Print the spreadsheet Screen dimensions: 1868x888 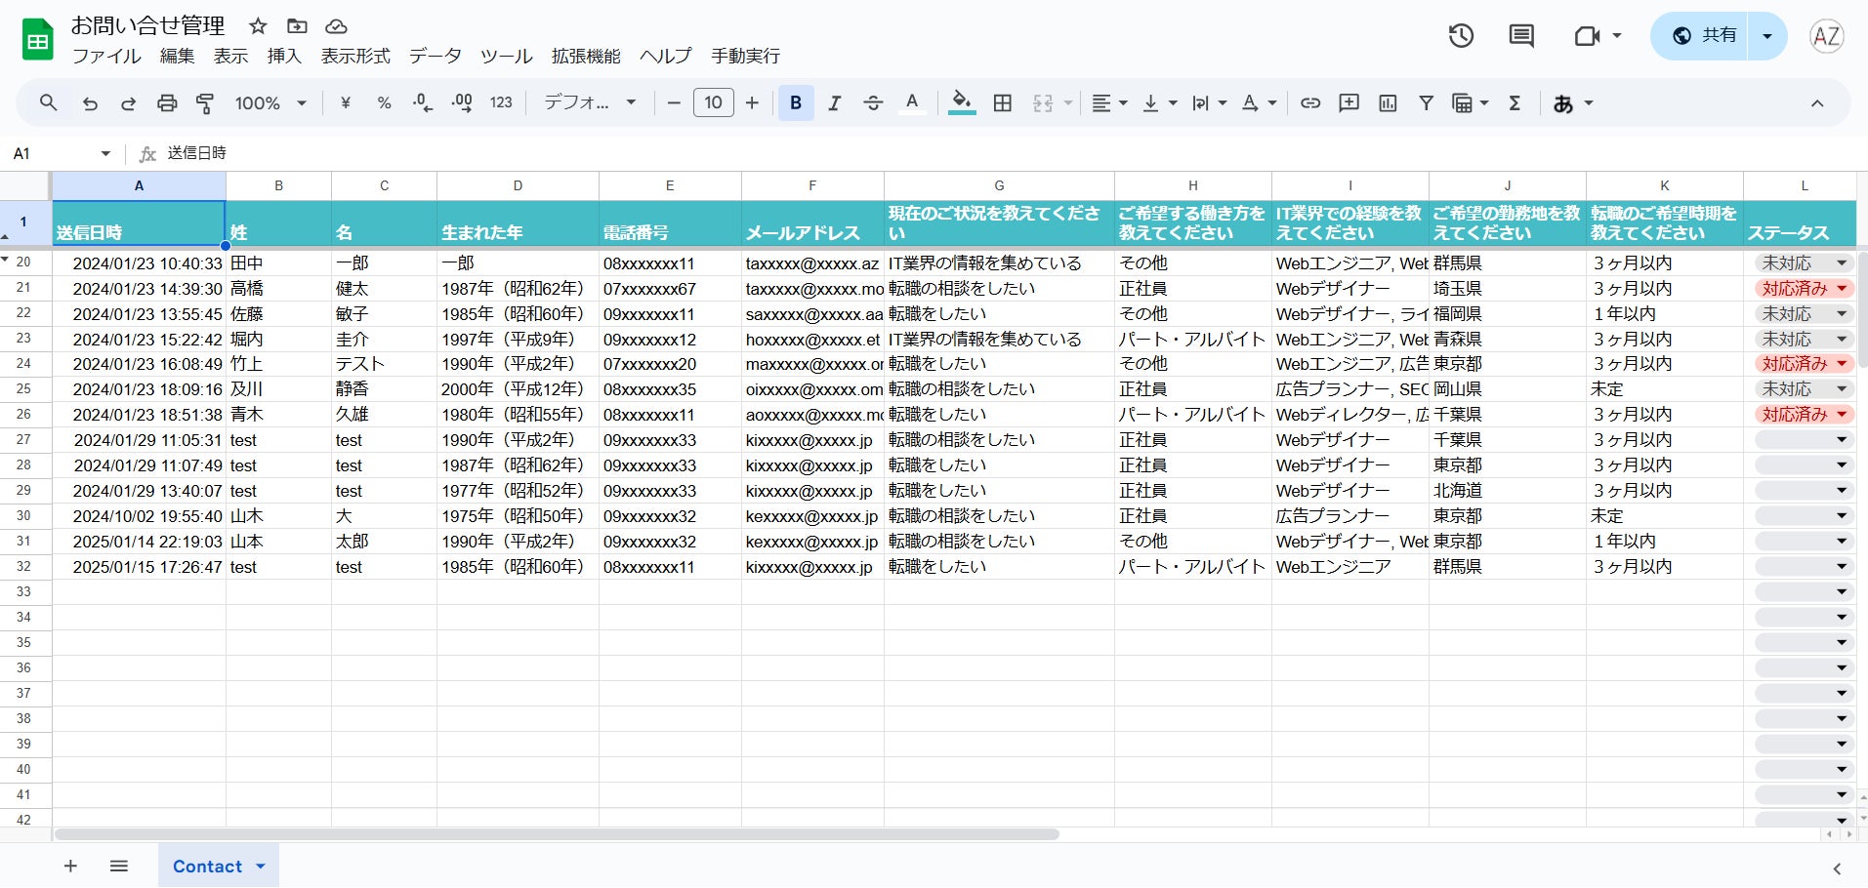tap(167, 102)
